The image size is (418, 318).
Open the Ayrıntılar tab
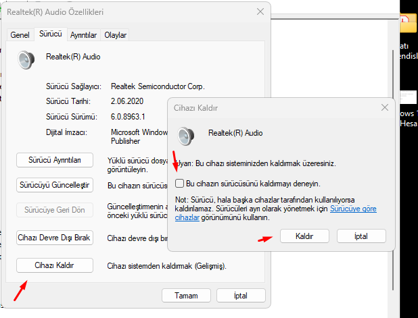[x=83, y=35]
